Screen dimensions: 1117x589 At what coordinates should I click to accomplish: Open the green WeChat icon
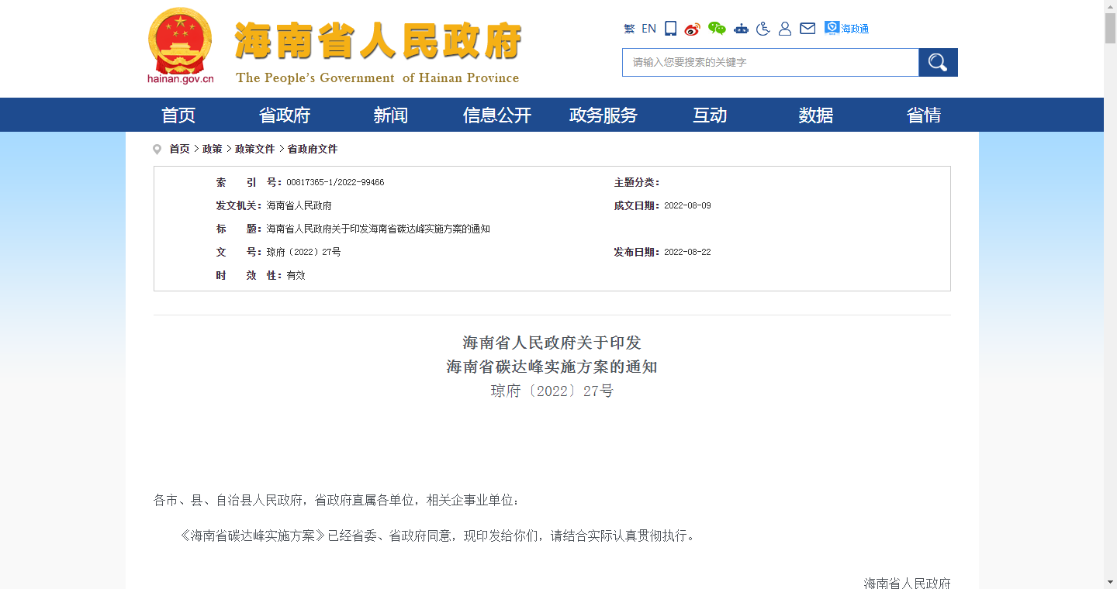pos(717,29)
